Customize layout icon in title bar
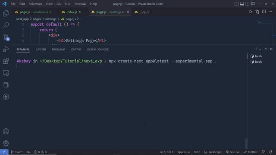This screenshot has width=276, height=155. pyautogui.click(x=253, y=4)
